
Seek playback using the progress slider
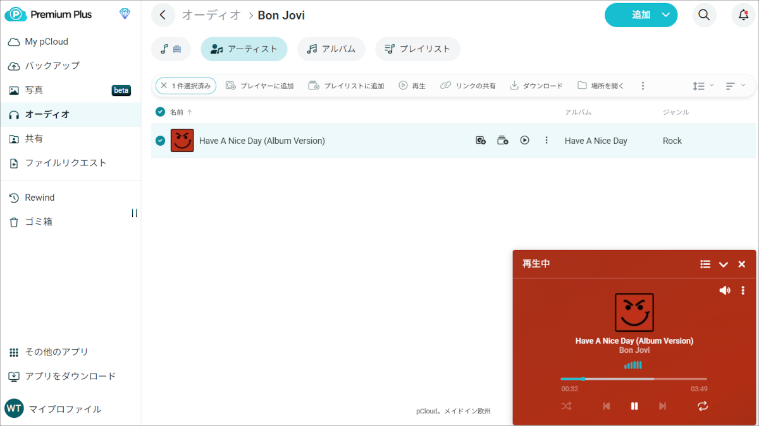(x=634, y=377)
